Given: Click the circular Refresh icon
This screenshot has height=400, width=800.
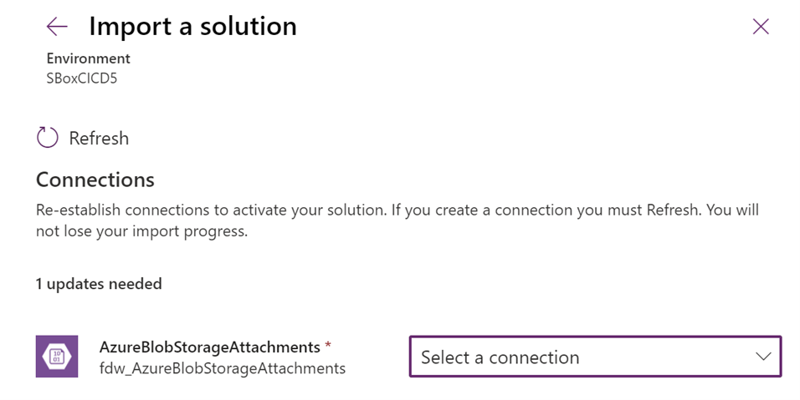Looking at the screenshot, I should coord(48,138).
